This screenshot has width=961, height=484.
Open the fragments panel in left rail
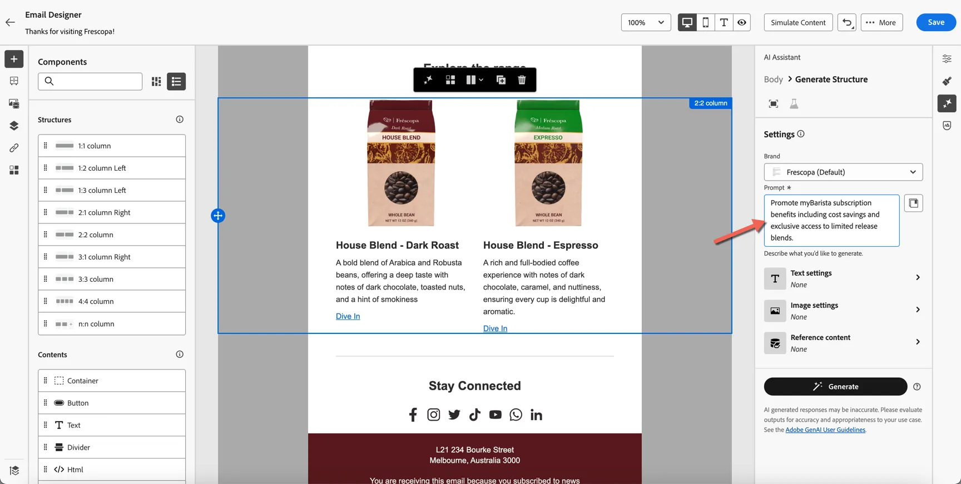tap(14, 170)
